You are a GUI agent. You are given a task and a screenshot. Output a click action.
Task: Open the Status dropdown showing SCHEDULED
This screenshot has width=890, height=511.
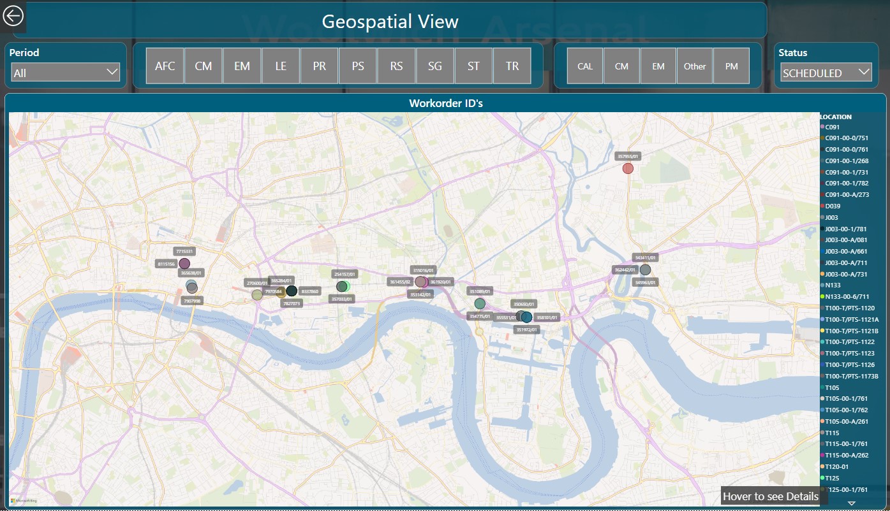tap(826, 73)
